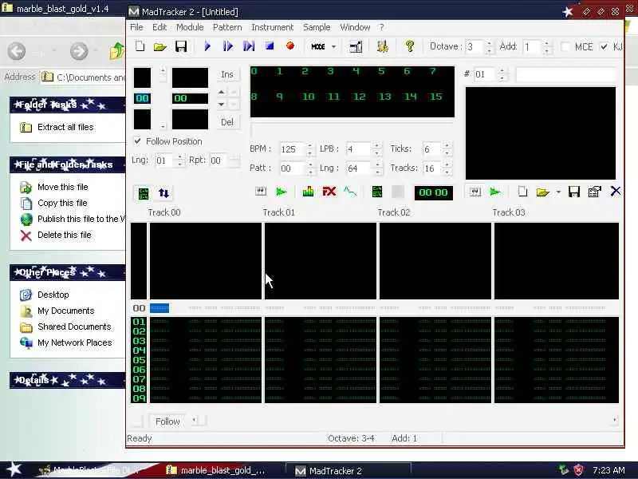Save module using the floppy disk icon

pyautogui.click(x=181, y=46)
